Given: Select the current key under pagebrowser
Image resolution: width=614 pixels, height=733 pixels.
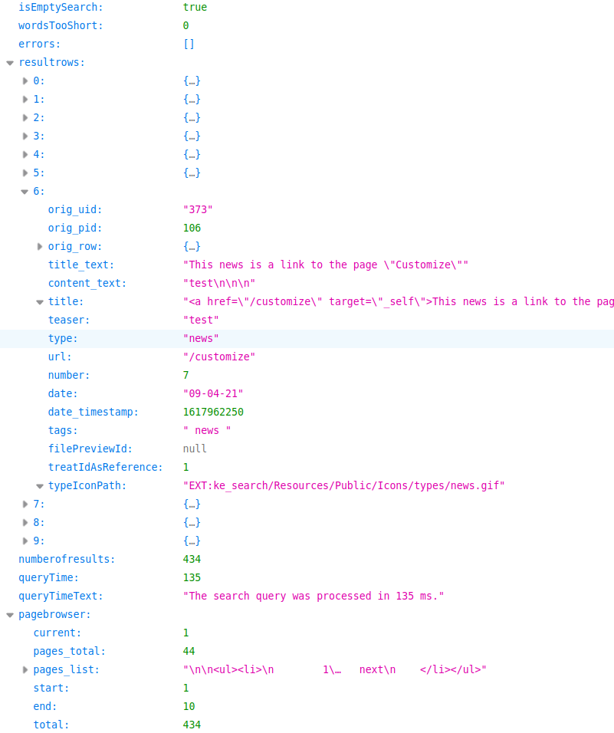Looking at the screenshot, I should (57, 633).
